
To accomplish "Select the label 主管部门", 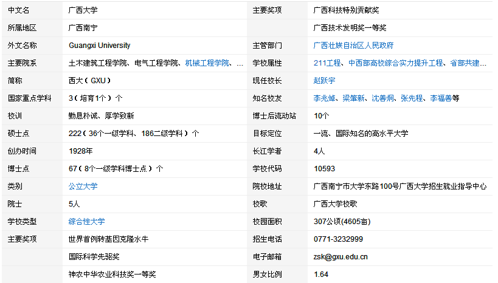I will point(267,46).
